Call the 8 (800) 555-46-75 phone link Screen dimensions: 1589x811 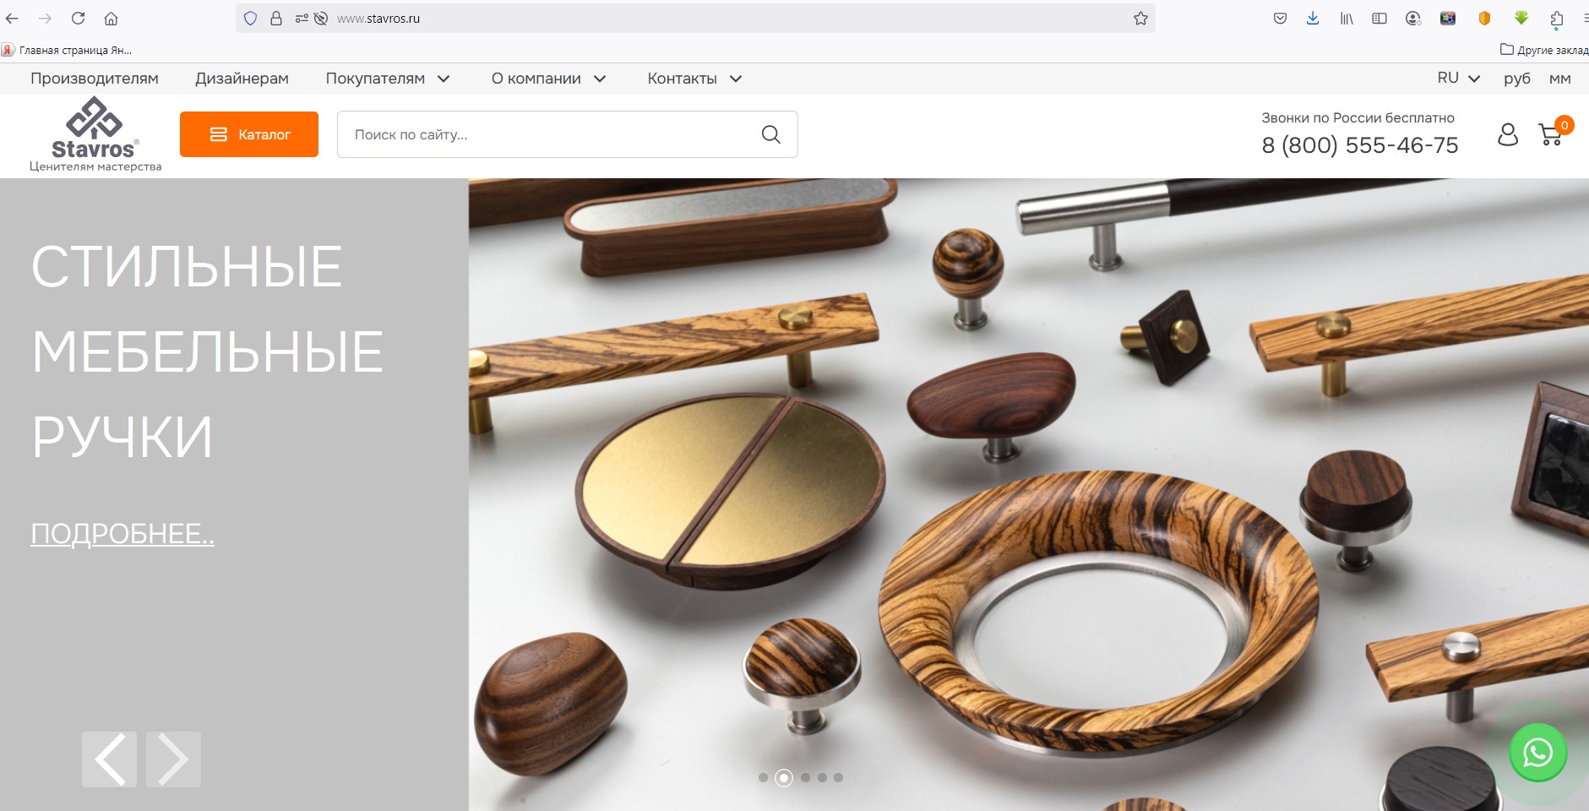(1360, 145)
